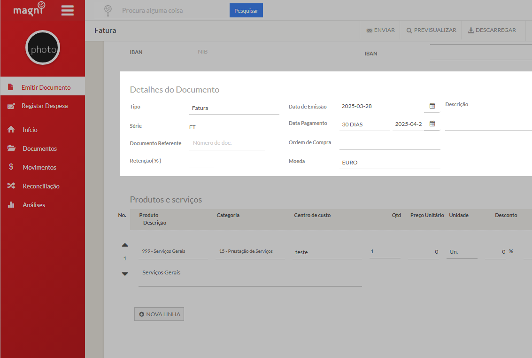Expand the 30 DIAS payment term dropdown
532x358 pixels.
pos(364,125)
